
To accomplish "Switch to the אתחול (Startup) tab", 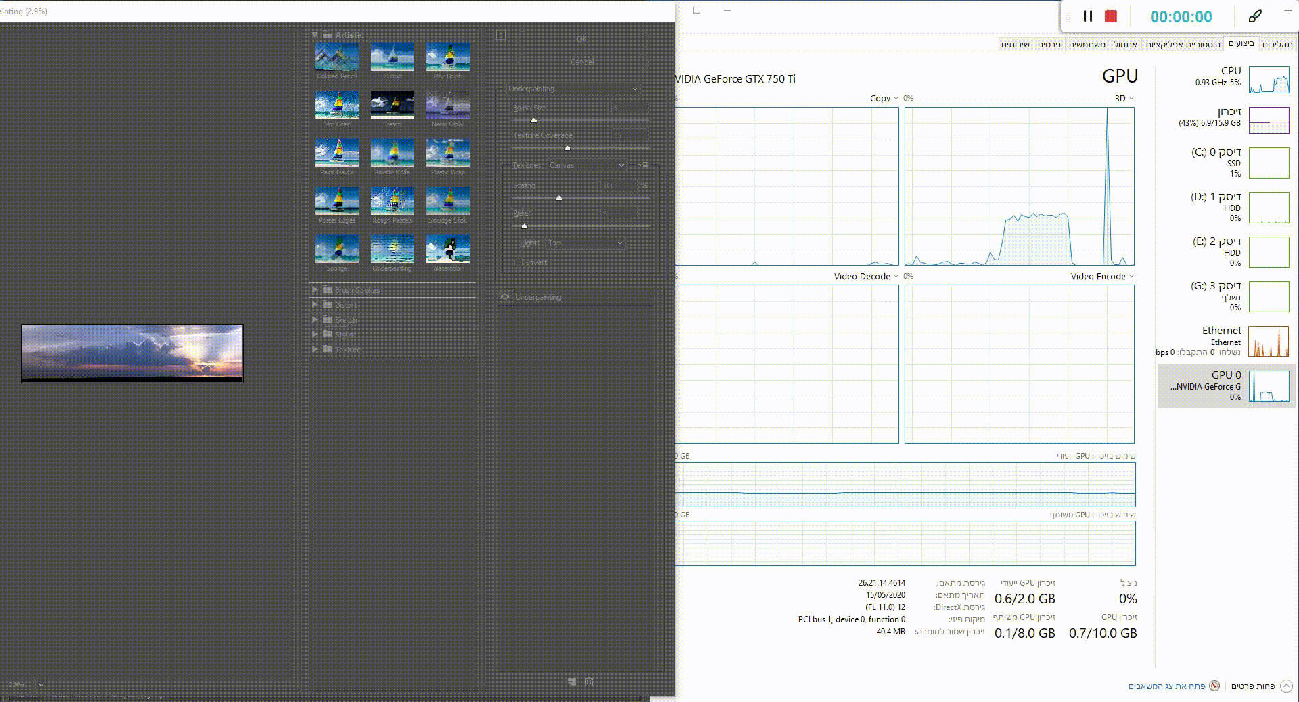I will (x=1125, y=44).
